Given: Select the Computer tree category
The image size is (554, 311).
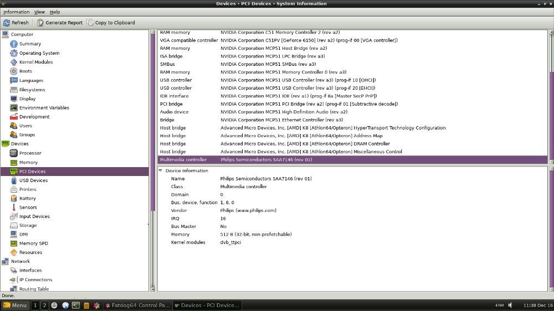Looking at the screenshot, I should click(x=22, y=34).
